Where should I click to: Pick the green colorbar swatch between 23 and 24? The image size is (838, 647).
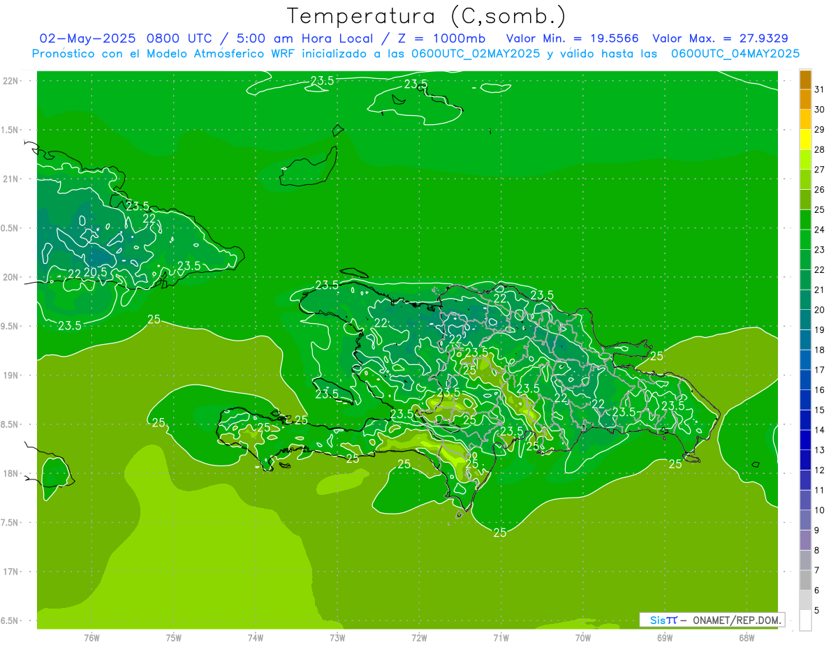point(805,240)
